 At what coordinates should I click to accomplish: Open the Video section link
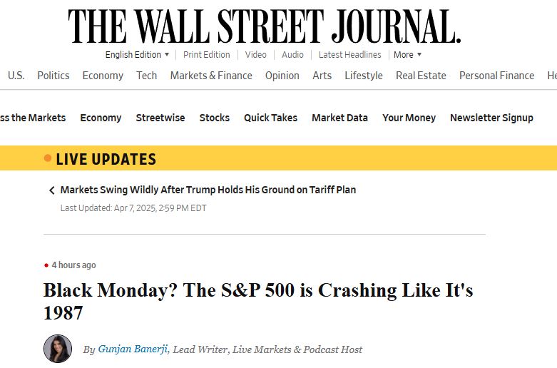tap(255, 55)
